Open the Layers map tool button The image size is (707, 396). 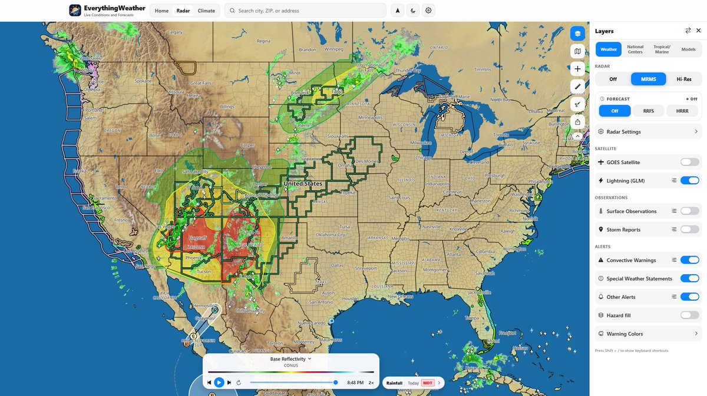(577, 34)
